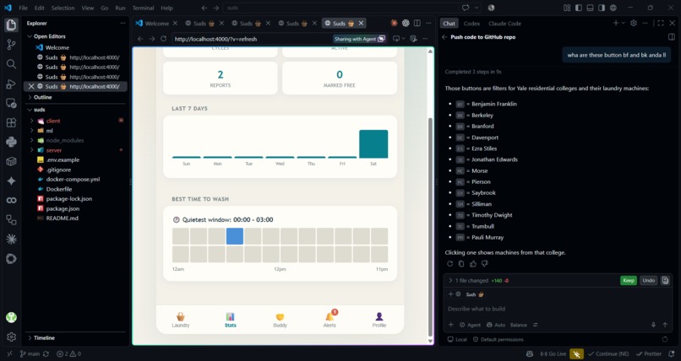Open the File menu
This screenshot has width=681, height=361.
24,8
